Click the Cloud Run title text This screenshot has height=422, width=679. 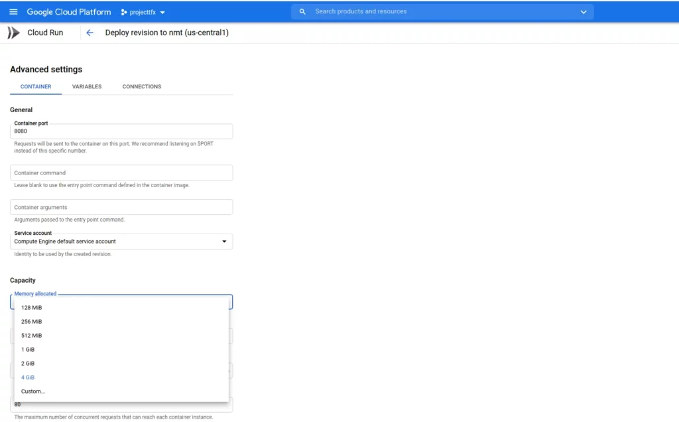point(45,33)
